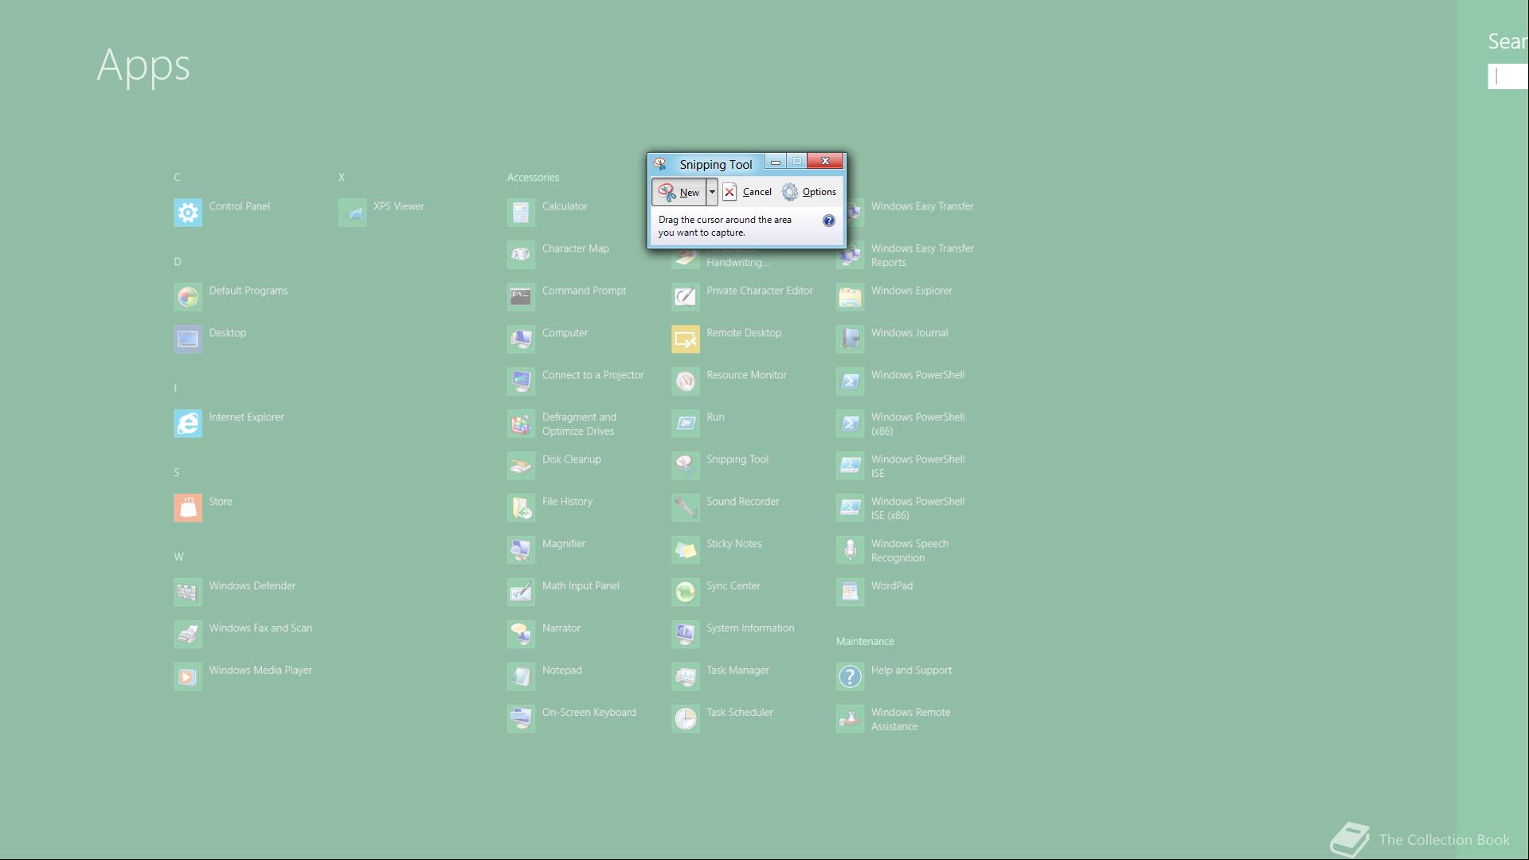Launch Command Prompt icon
This screenshot has height=860, width=1529.
coord(522,297)
